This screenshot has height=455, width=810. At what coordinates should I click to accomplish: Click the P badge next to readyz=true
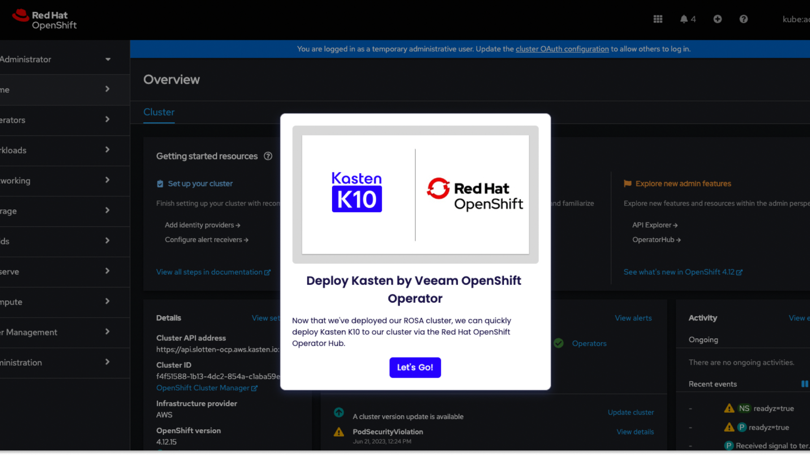coord(742,427)
